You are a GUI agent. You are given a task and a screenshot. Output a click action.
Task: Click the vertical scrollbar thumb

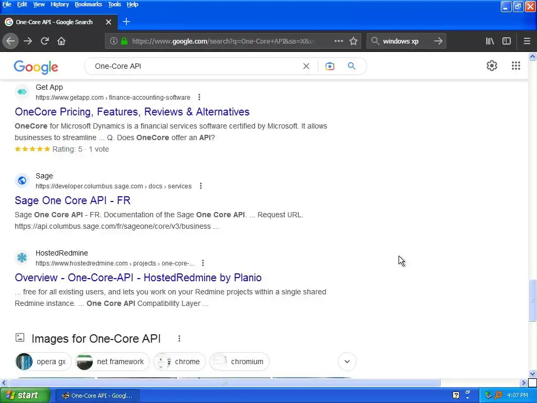532,301
